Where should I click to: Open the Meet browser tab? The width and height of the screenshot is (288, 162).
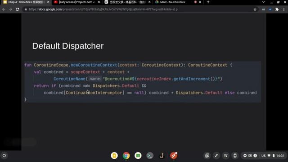[173, 2]
